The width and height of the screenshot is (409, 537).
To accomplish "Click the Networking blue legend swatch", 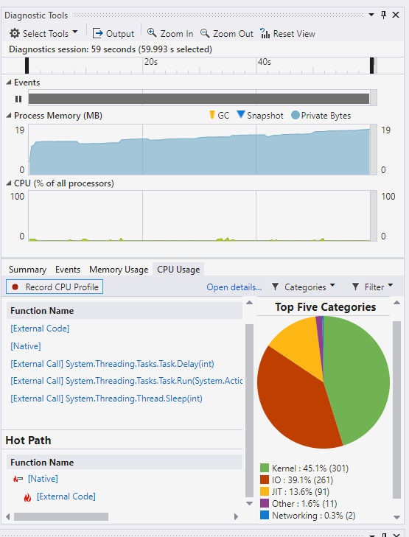I will coord(265,515).
